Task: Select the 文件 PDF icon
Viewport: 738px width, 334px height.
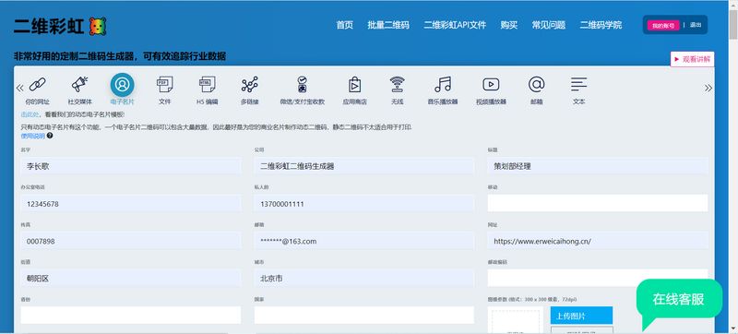Action: click(x=165, y=85)
